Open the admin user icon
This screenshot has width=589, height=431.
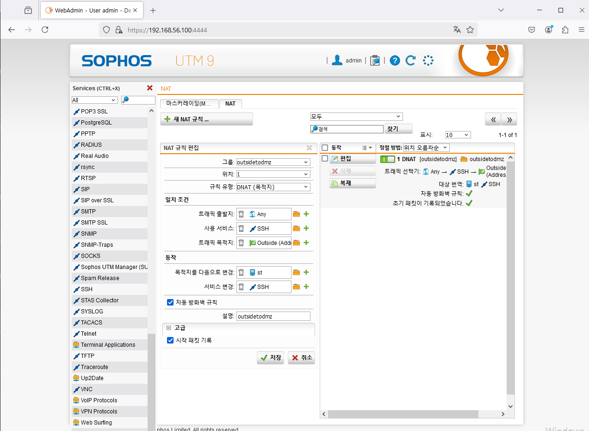(337, 60)
